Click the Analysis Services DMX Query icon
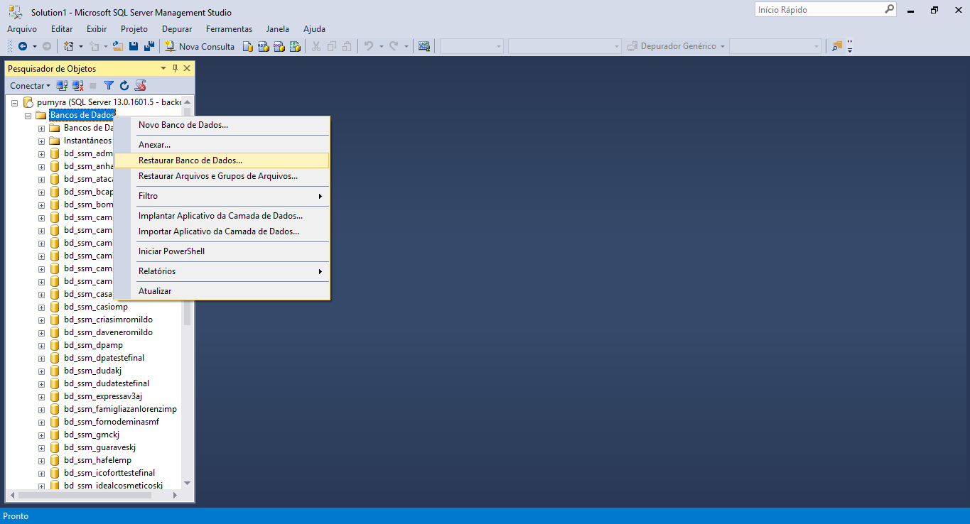970x524 pixels. coord(279,46)
